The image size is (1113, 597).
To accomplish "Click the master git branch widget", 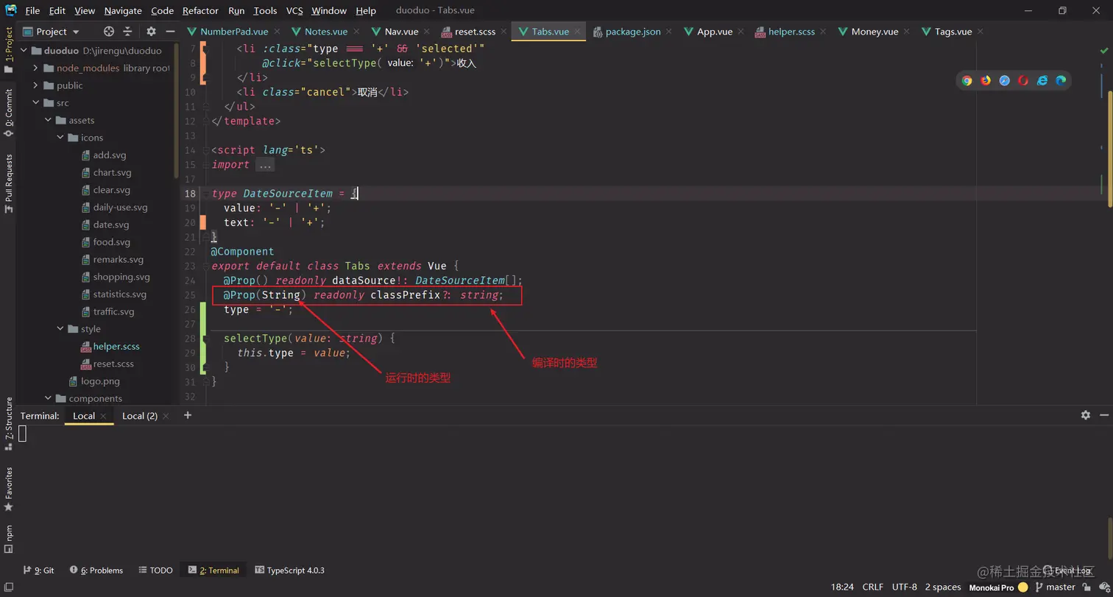I will (1055, 587).
